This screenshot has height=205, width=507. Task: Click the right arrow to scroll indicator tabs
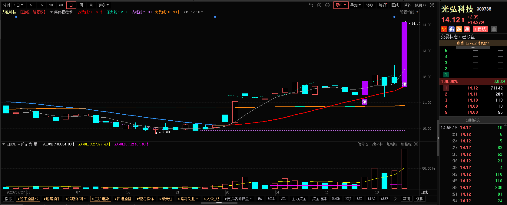coord(395,199)
